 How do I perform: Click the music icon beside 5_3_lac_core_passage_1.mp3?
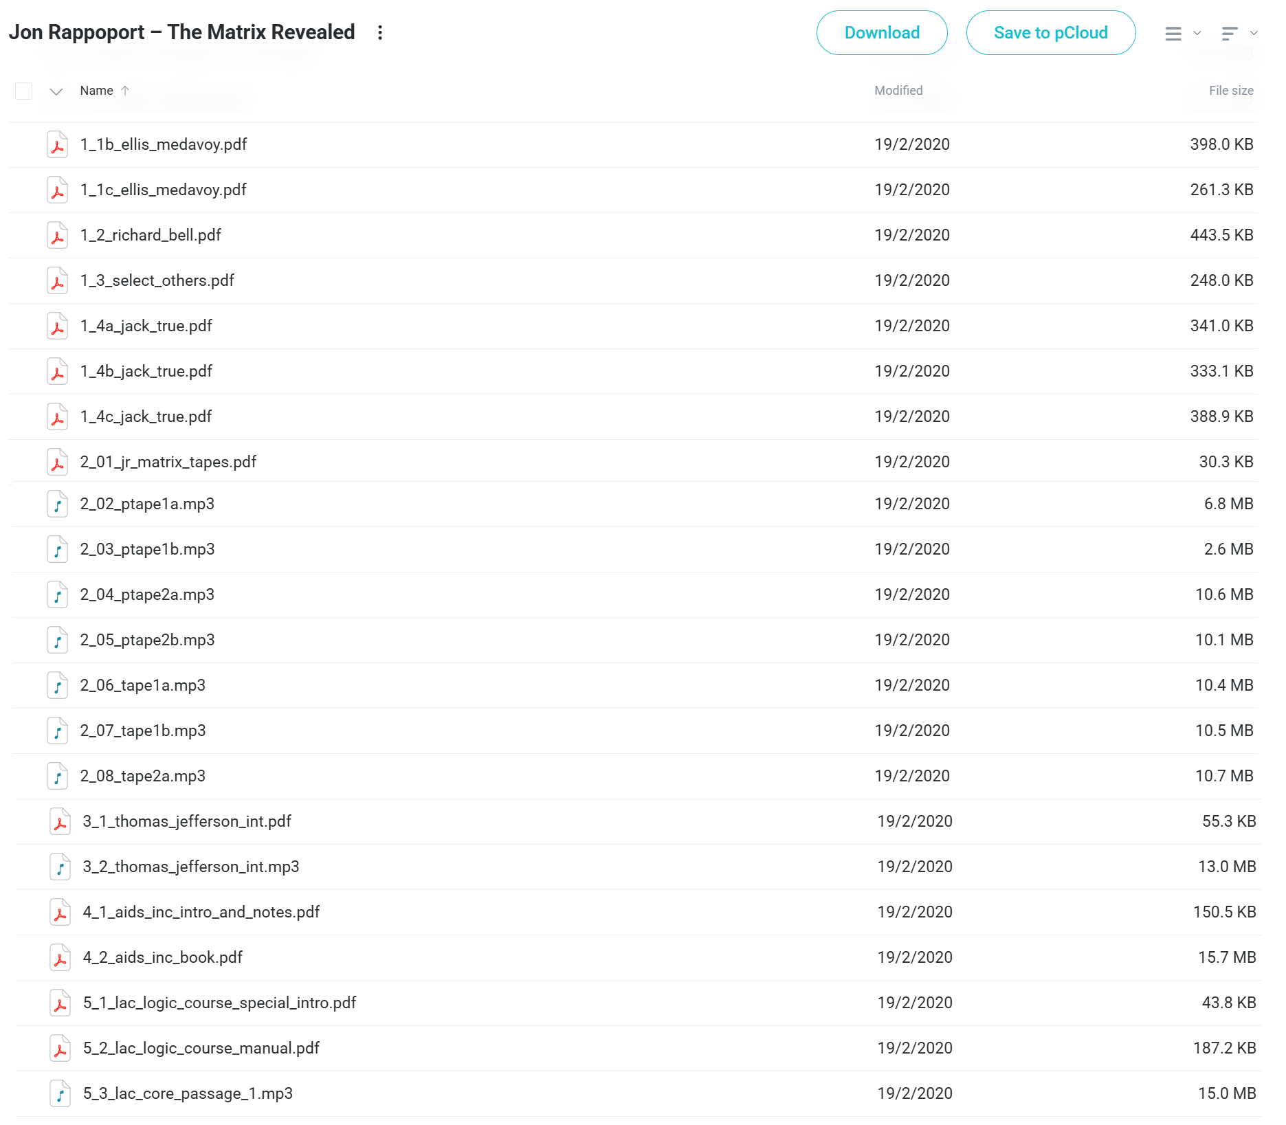(x=60, y=1094)
